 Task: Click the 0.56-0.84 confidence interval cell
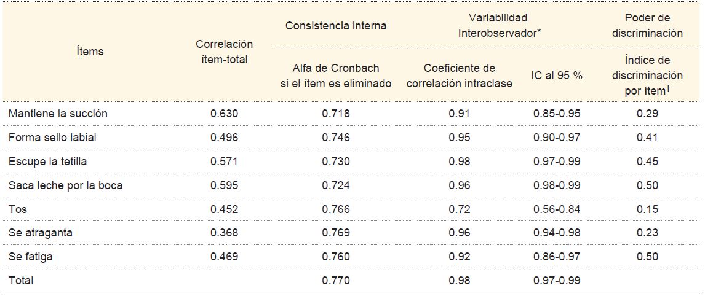556,209
